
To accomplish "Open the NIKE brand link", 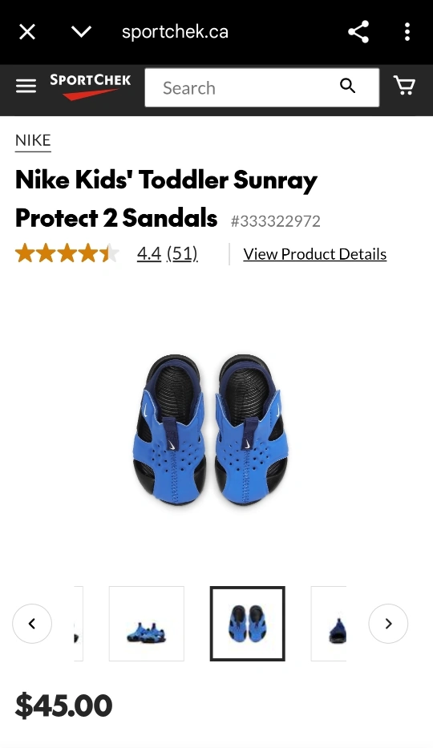I will pyautogui.click(x=33, y=141).
